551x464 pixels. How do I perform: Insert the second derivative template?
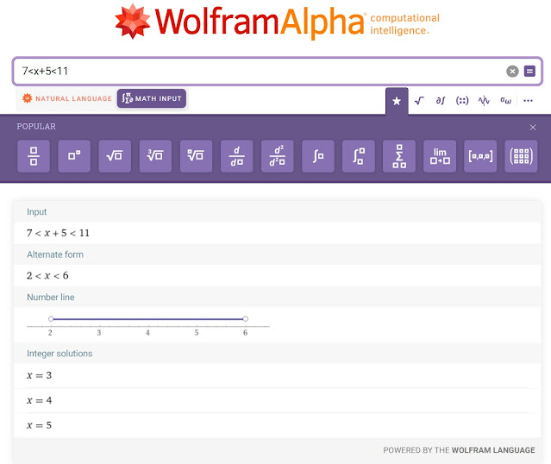(x=278, y=156)
